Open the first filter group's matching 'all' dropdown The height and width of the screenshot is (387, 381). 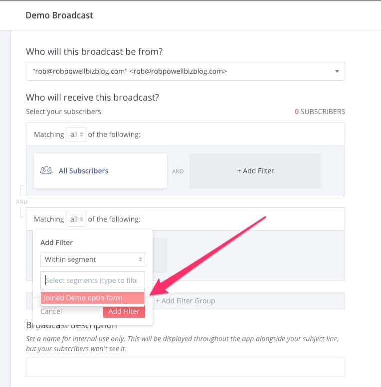tap(76, 134)
